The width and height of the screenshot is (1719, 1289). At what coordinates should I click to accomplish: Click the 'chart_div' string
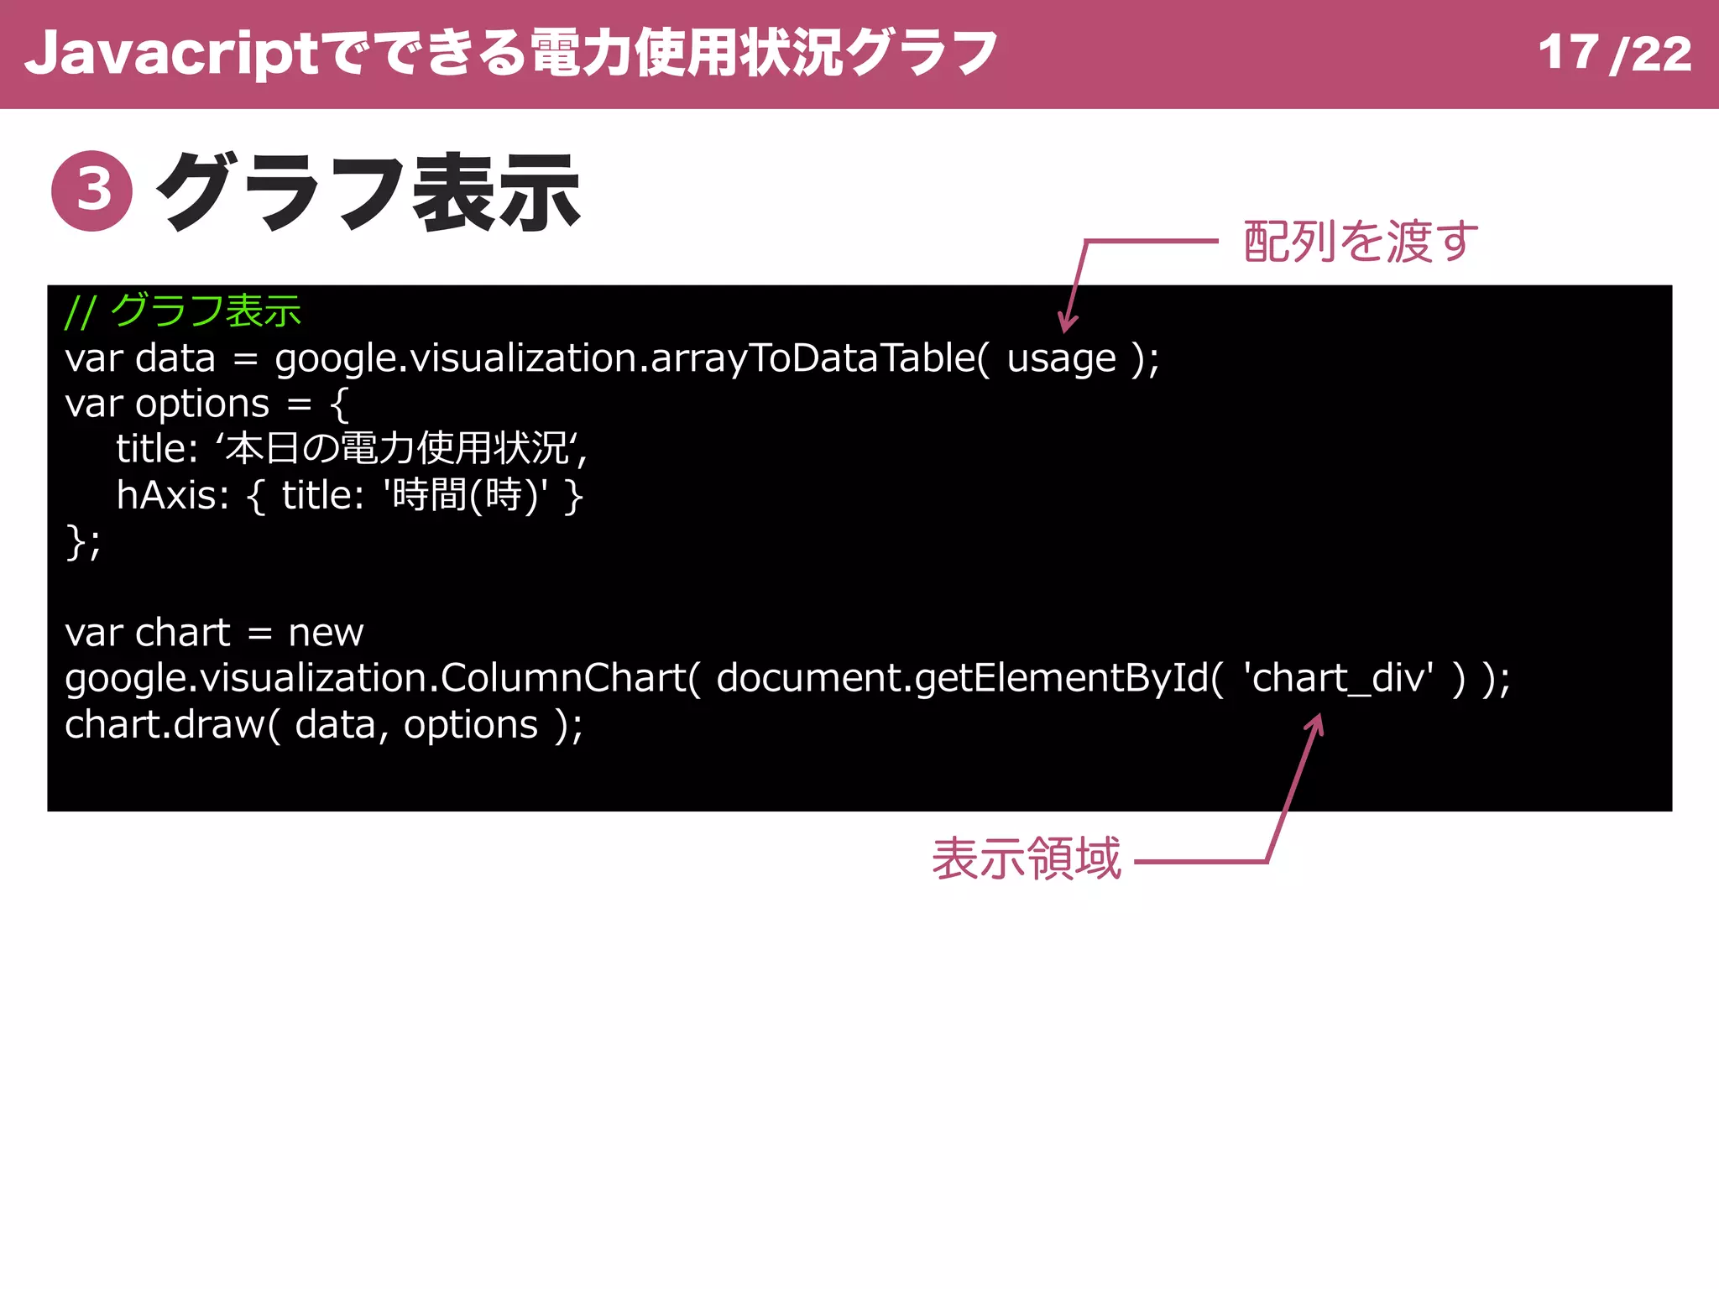[x=1338, y=678]
